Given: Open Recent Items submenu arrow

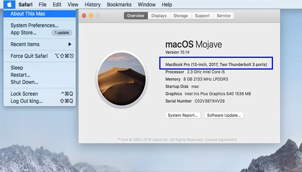Looking at the screenshot, I should pyautogui.click(x=69, y=44).
